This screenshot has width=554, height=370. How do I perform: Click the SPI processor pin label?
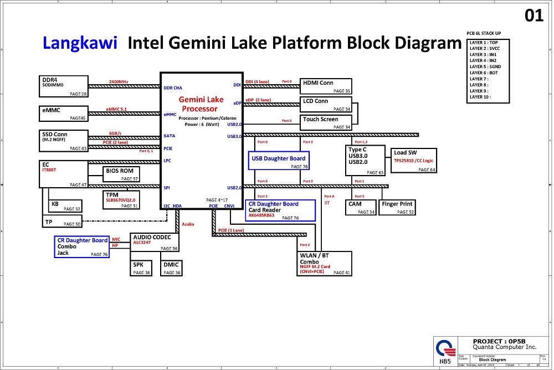[x=167, y=188]
